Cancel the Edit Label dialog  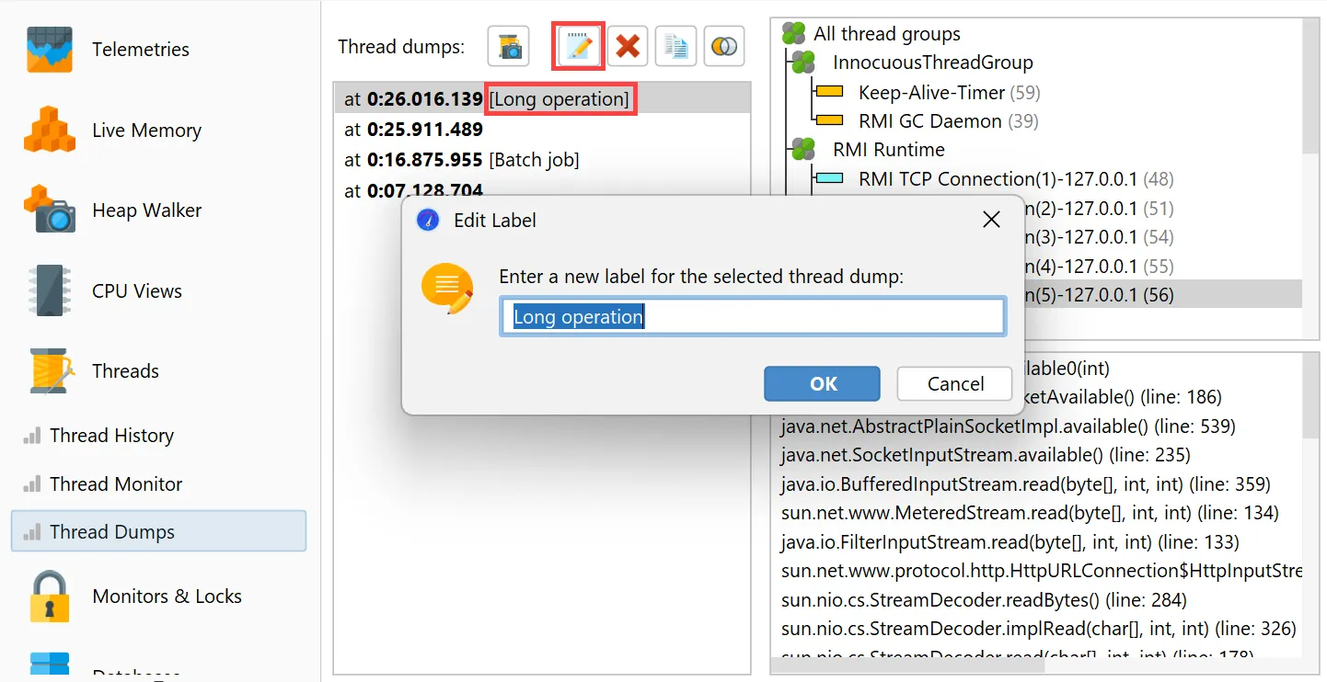tap(955, 384)
